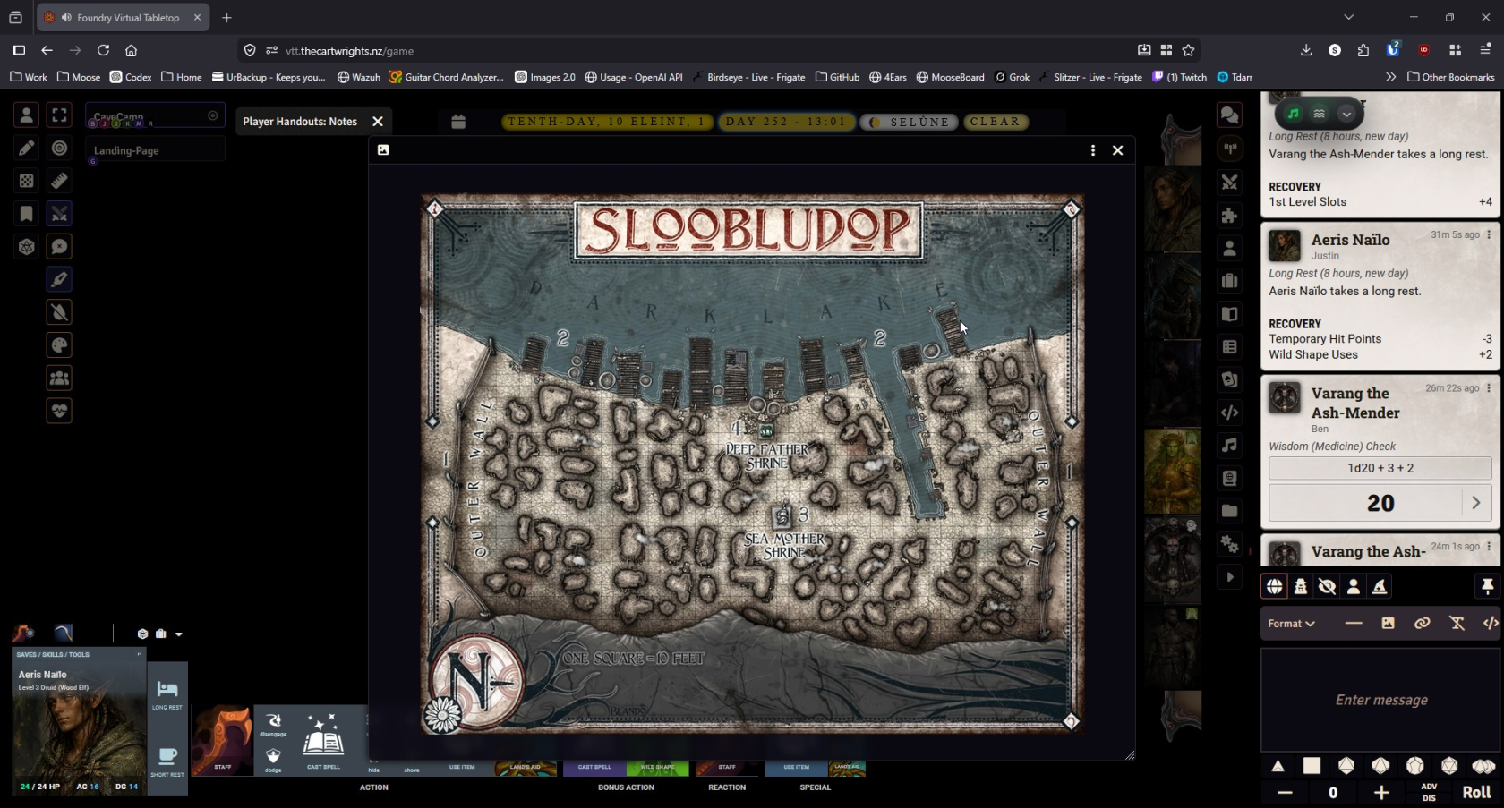Open the Playlists music sidebar tab
Viewport: 1504px width, 808px height.
[x=1230, y=445]
